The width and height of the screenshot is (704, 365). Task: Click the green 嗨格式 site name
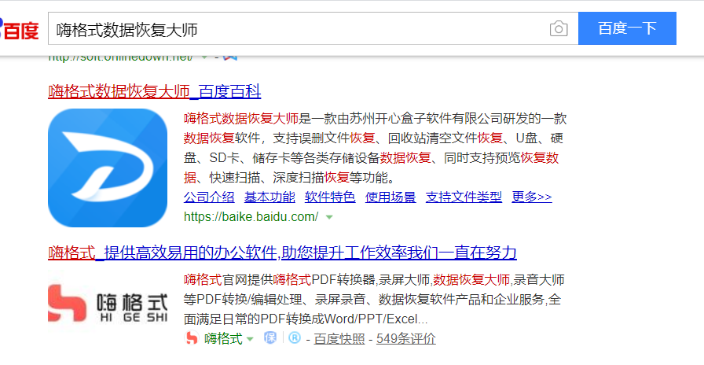tap(223, 338)
